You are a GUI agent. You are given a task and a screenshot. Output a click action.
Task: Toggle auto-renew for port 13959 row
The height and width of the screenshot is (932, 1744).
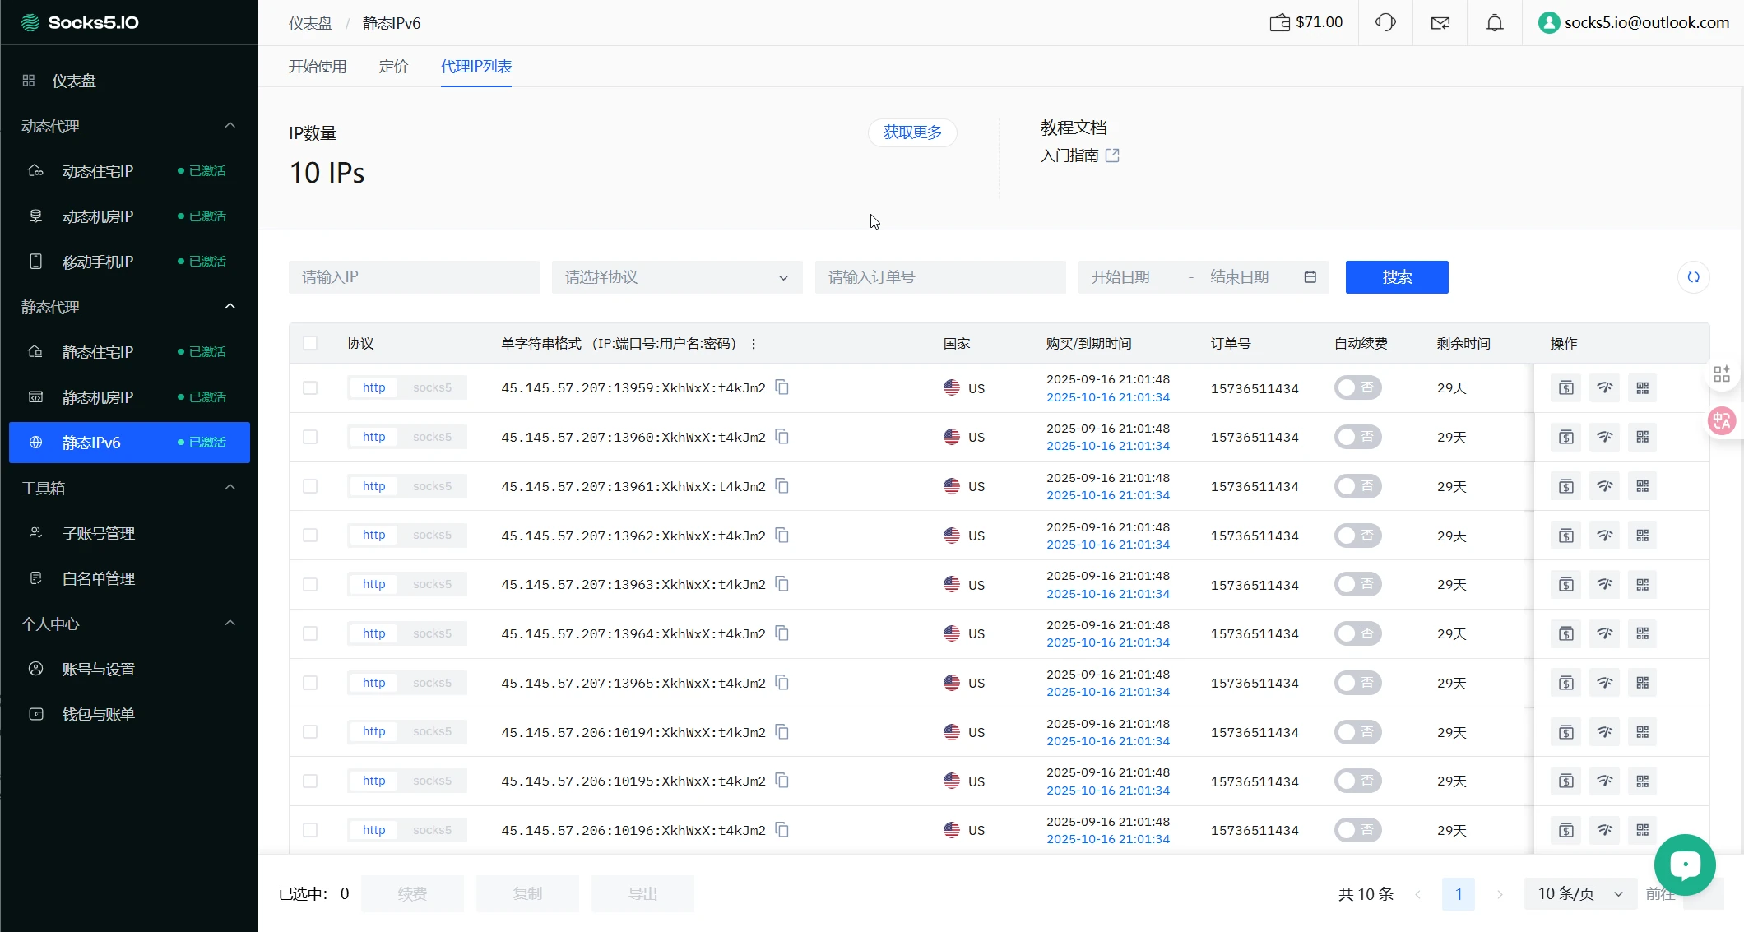(1357, 387)
